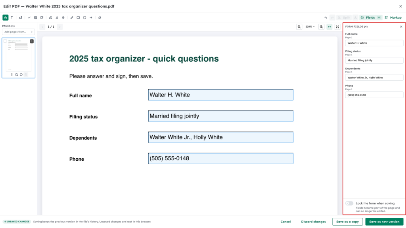The height and width of the screenshot is (228, 406).
Task: Go to the previous page
Action: tap(42, 27)
